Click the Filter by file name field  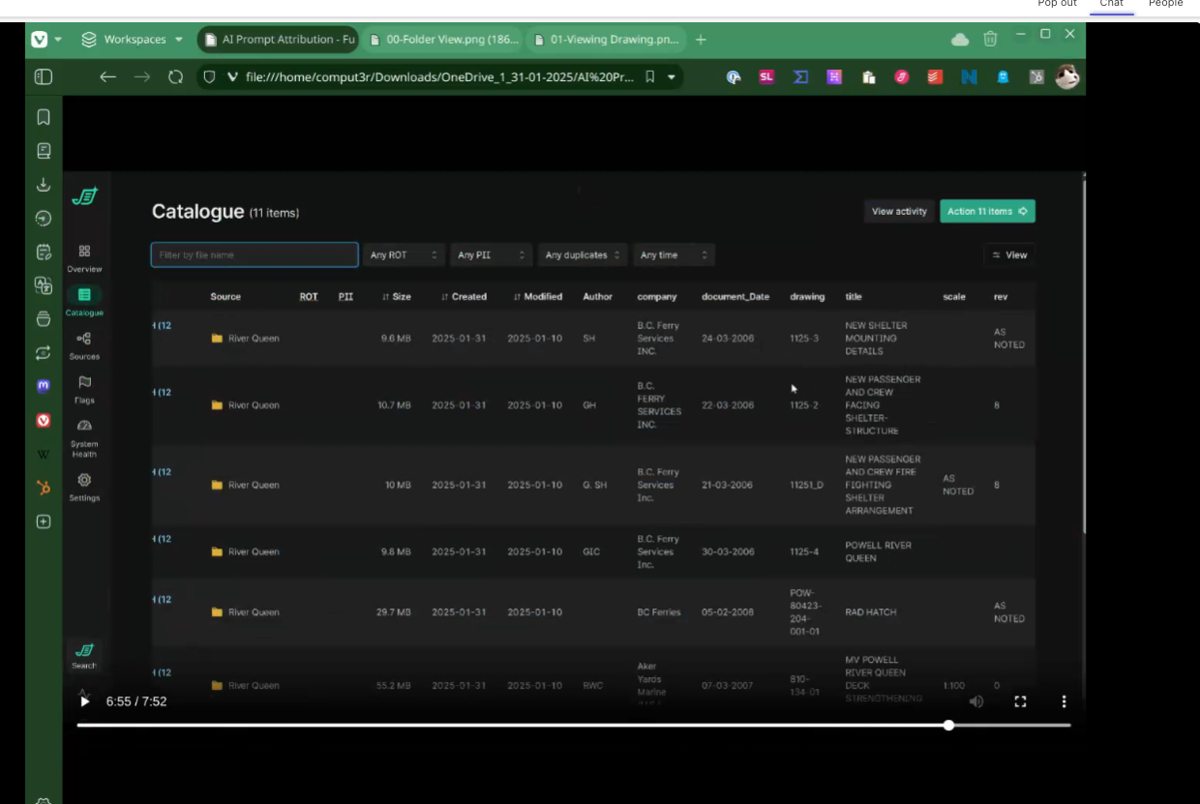click(255, 255)
